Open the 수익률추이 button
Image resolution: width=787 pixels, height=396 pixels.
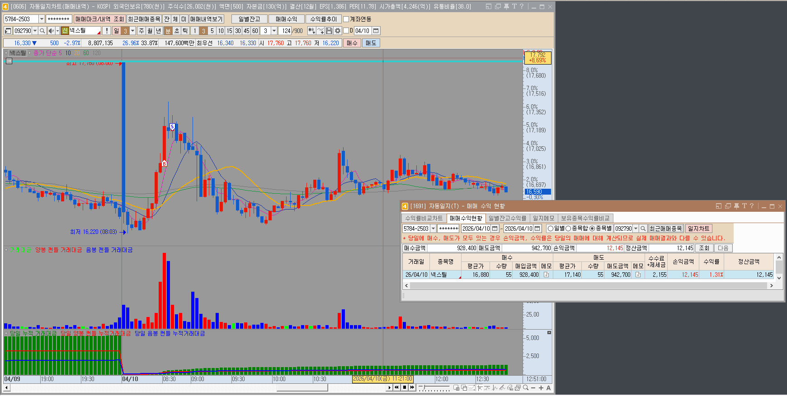point(323,19)
